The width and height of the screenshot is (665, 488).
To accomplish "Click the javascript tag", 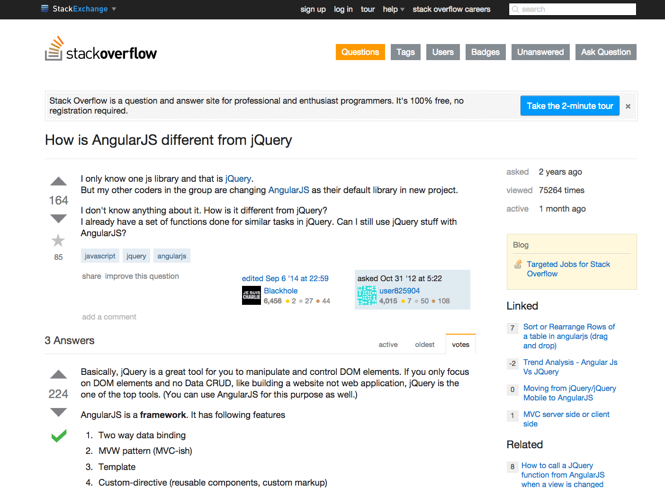I will 100,256.
